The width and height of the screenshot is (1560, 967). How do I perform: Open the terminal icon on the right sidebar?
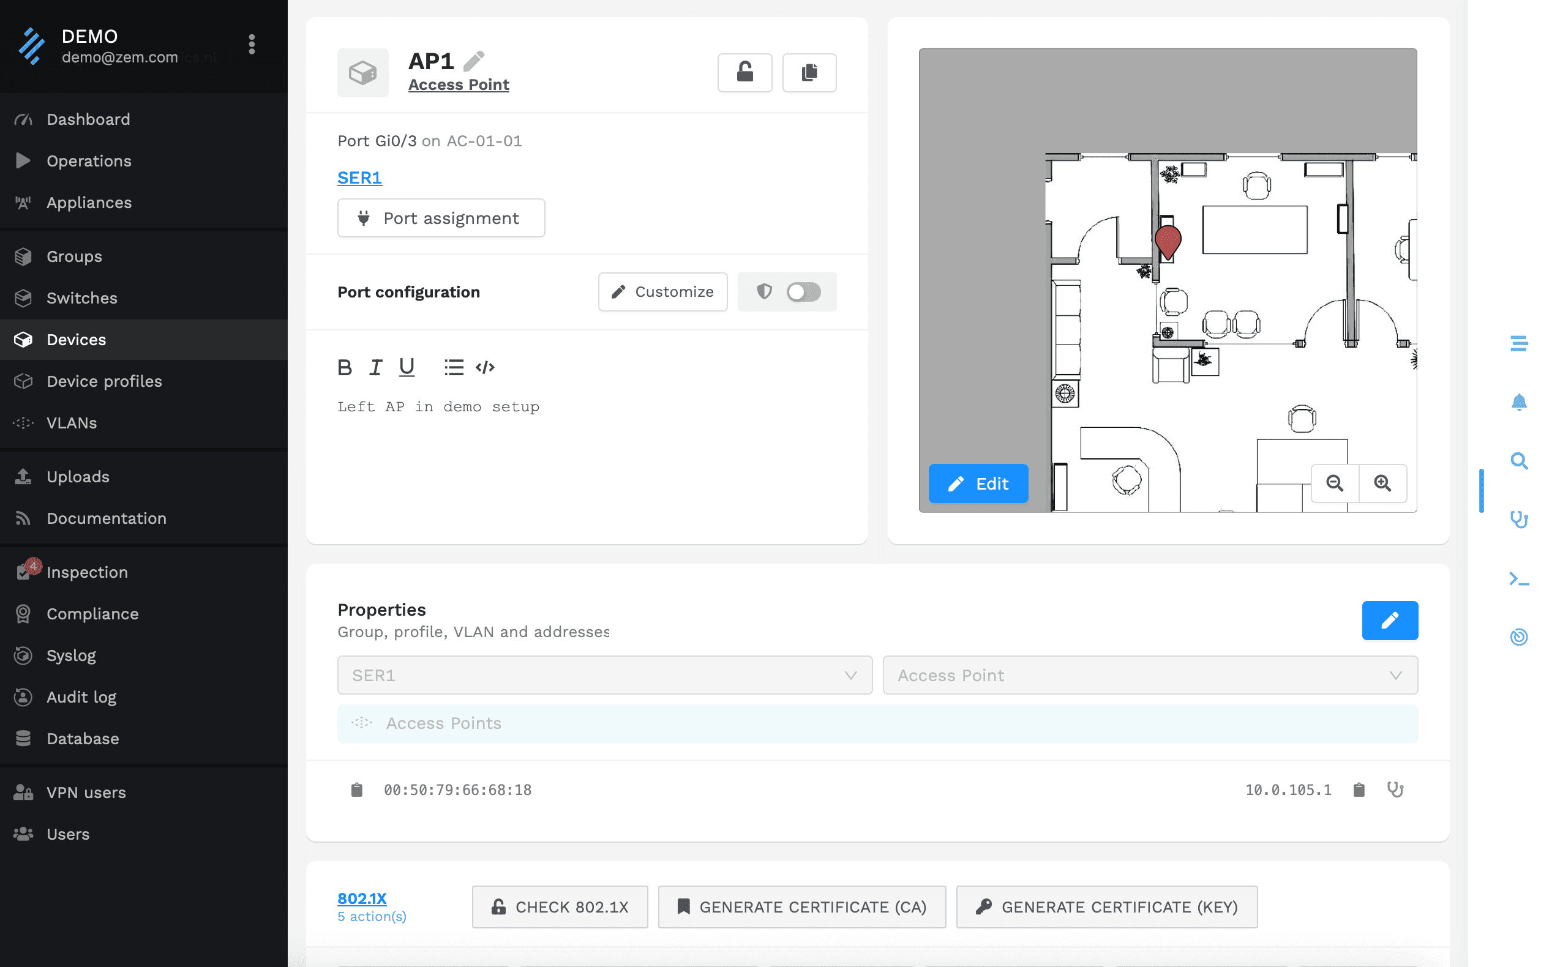(x=1519, y=580)
